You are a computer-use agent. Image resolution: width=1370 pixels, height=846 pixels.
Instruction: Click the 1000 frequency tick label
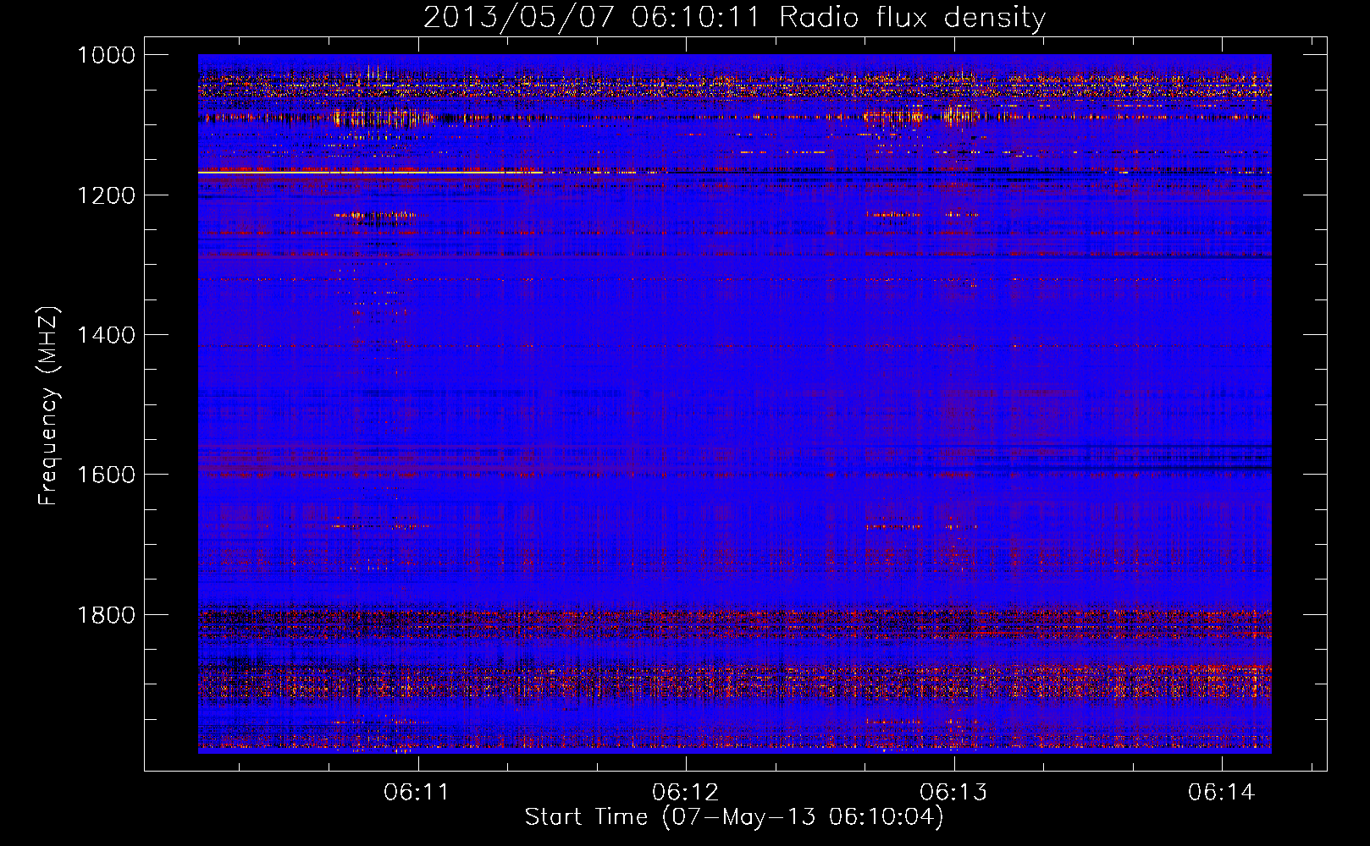click(x=106, y=55)
